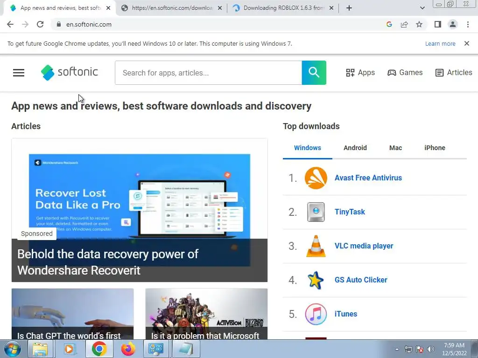Select the Android top downloads tab

pos(355,148)
